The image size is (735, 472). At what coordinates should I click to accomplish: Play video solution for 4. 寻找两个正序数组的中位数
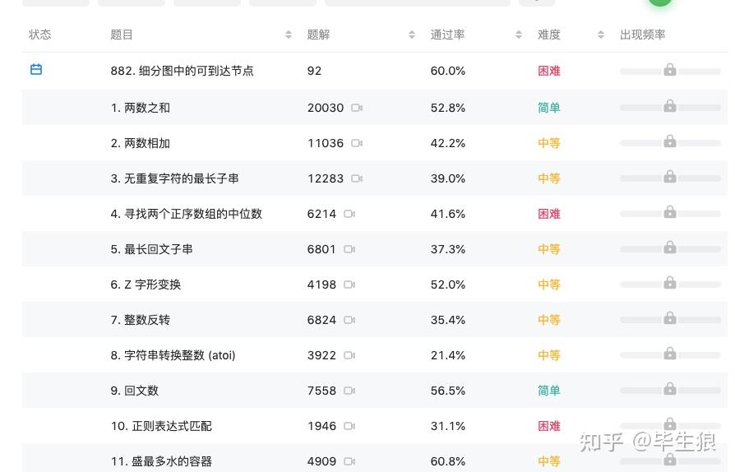[349, 214]
